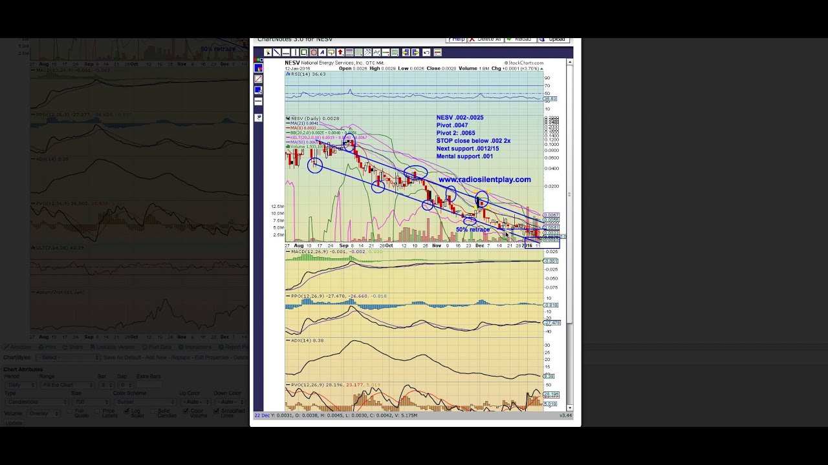Click the Reload button in ChartNotes
This screenshot has height=465, width=828.
click(x=520, y=39)
